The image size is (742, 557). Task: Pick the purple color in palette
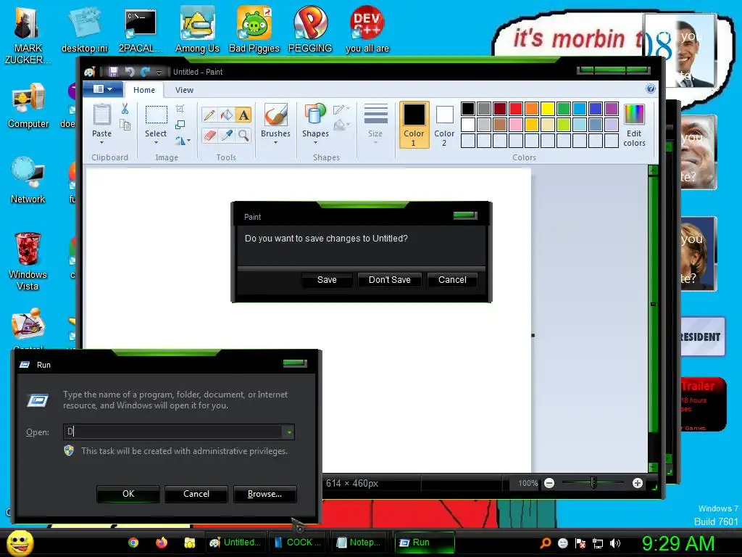pyautogui.click(x=612, y=109)
